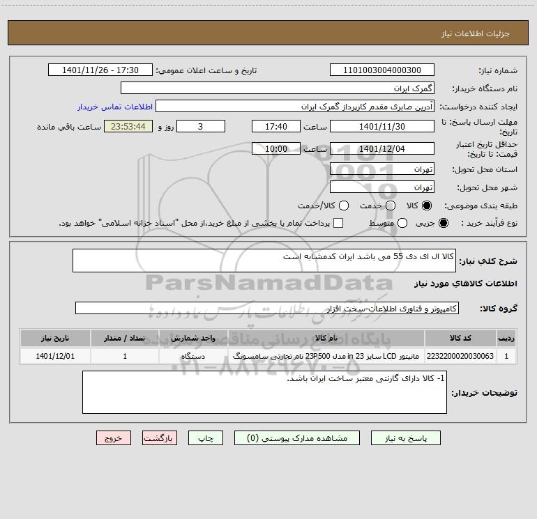The height and width of the screenshot is (519, 537).
Task: Click the واحد شمارش column header
Action: click(x=193, y=338)
